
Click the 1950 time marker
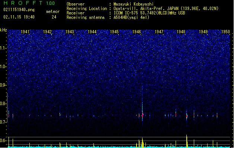(x=225, y=32)
